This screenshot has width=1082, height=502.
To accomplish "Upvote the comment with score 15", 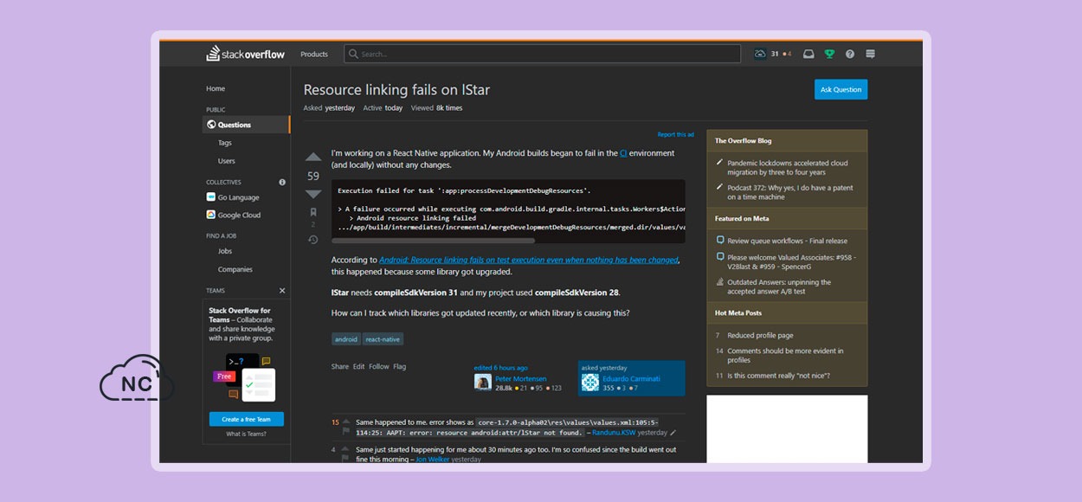I will coord(346,422).
